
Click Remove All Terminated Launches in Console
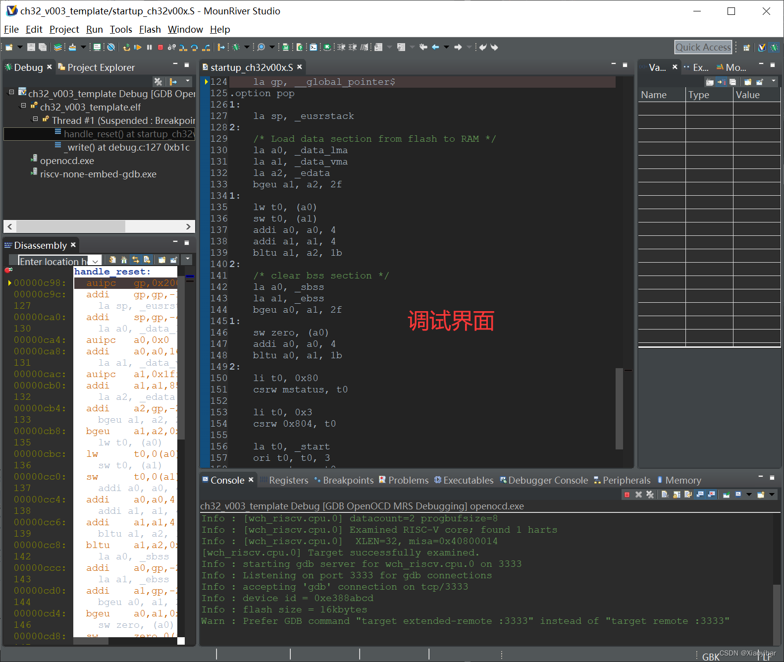[650, 495]
